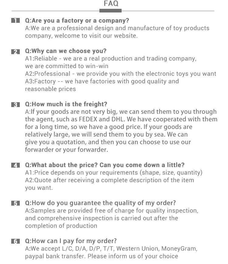Click the 'Samples are provided free' answer line
The width and height of the screenshot is (228, 264).
pyautogui.click(x=112, y=211)
